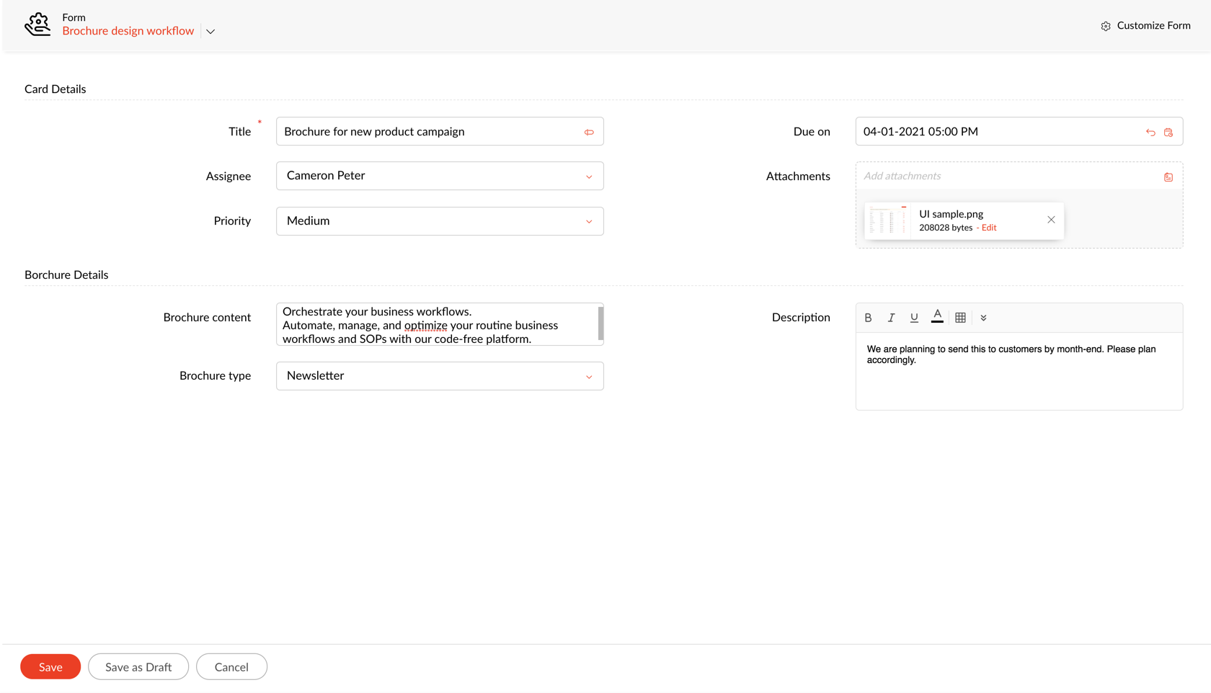Click the UI sample.png thumbnail
Viewport: 1211px width, 693px height.
click(888, 220)
